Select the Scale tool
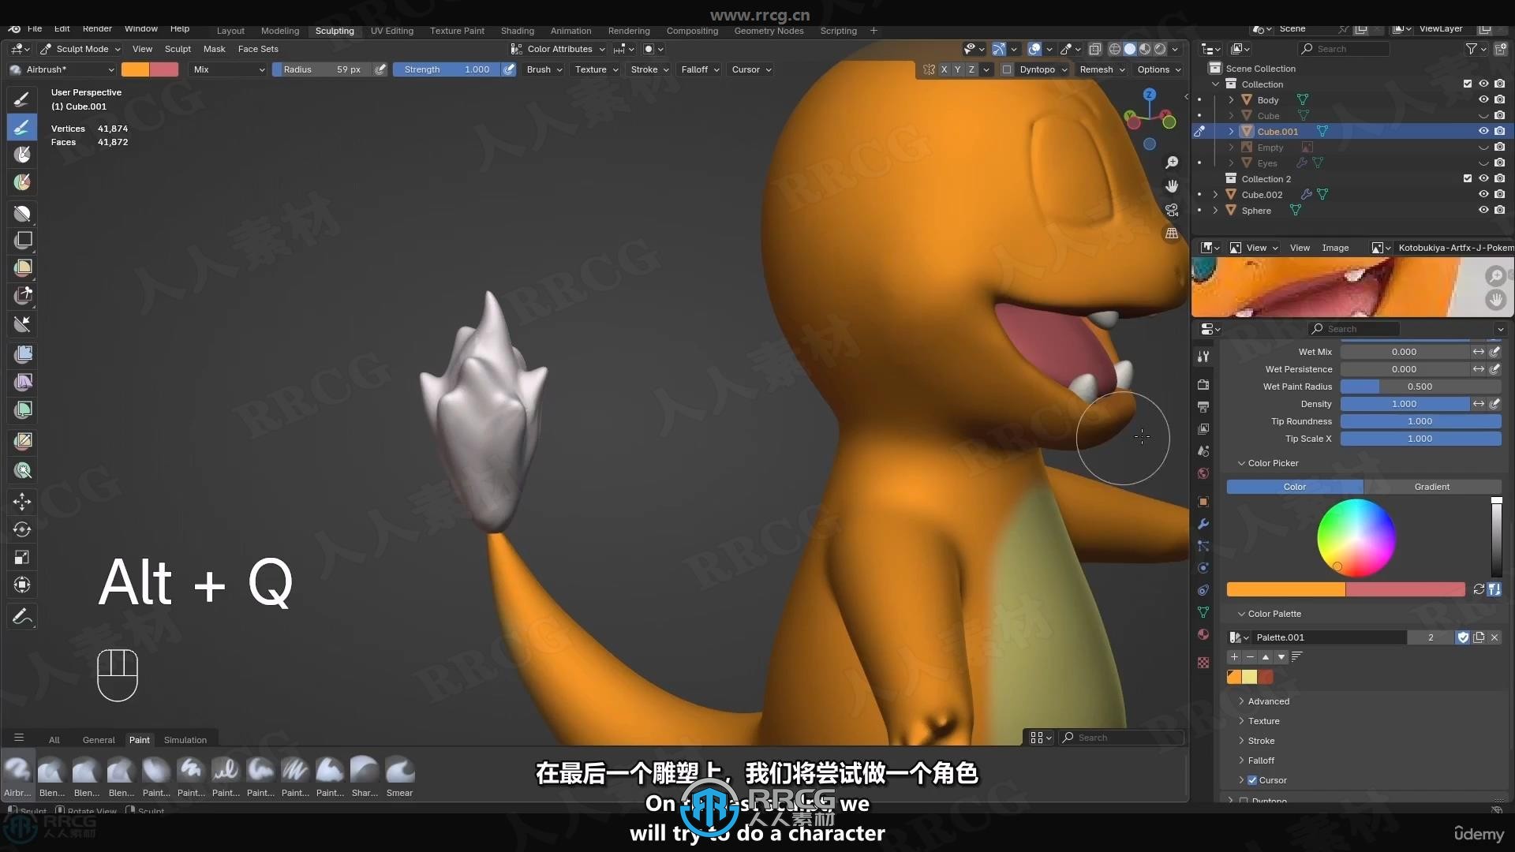 22,557
